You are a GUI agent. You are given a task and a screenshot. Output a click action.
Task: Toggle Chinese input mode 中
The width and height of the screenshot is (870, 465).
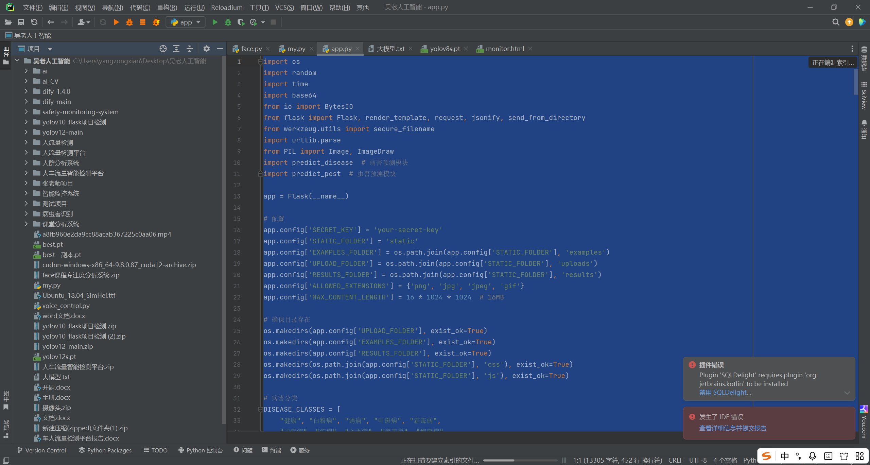(785, 456)
